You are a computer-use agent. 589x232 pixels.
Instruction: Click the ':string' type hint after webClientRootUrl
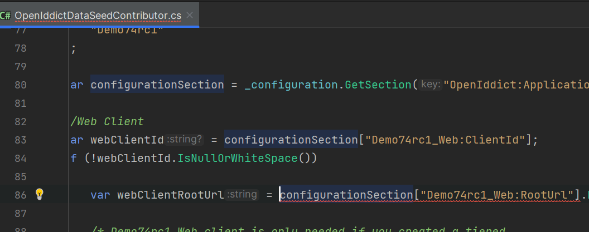pos(243,195)
